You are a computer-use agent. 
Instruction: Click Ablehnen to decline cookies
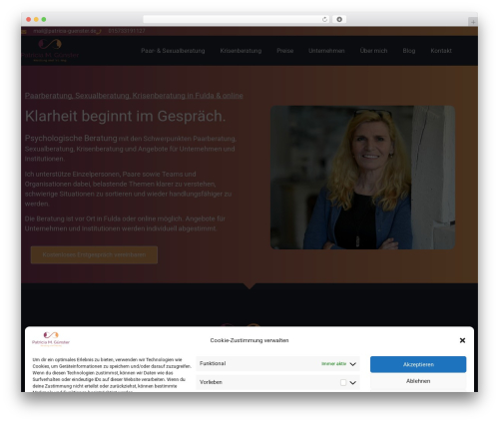pos(418,381)
